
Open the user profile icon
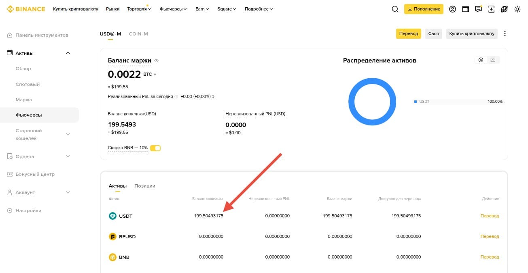tap(453, 9)
